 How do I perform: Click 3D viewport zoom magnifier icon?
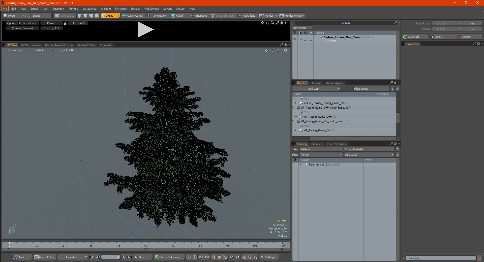(277, 50)
